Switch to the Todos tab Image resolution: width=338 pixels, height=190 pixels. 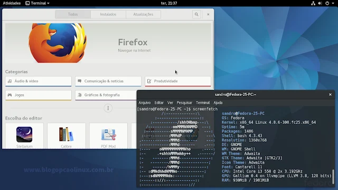click(x=73, y=14)
